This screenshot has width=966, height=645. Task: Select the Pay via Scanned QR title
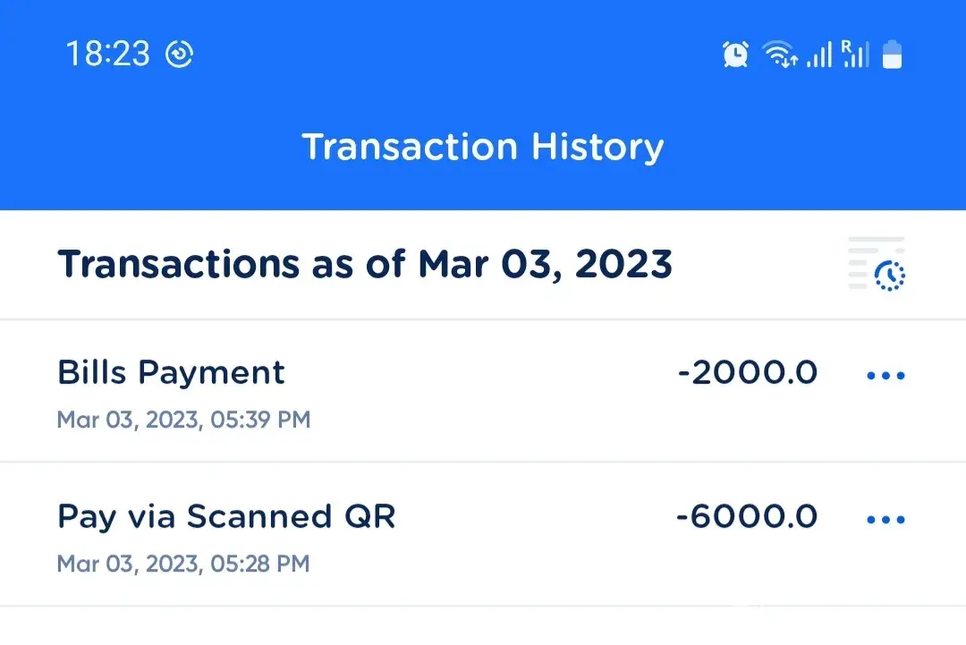tap(226, 517)
